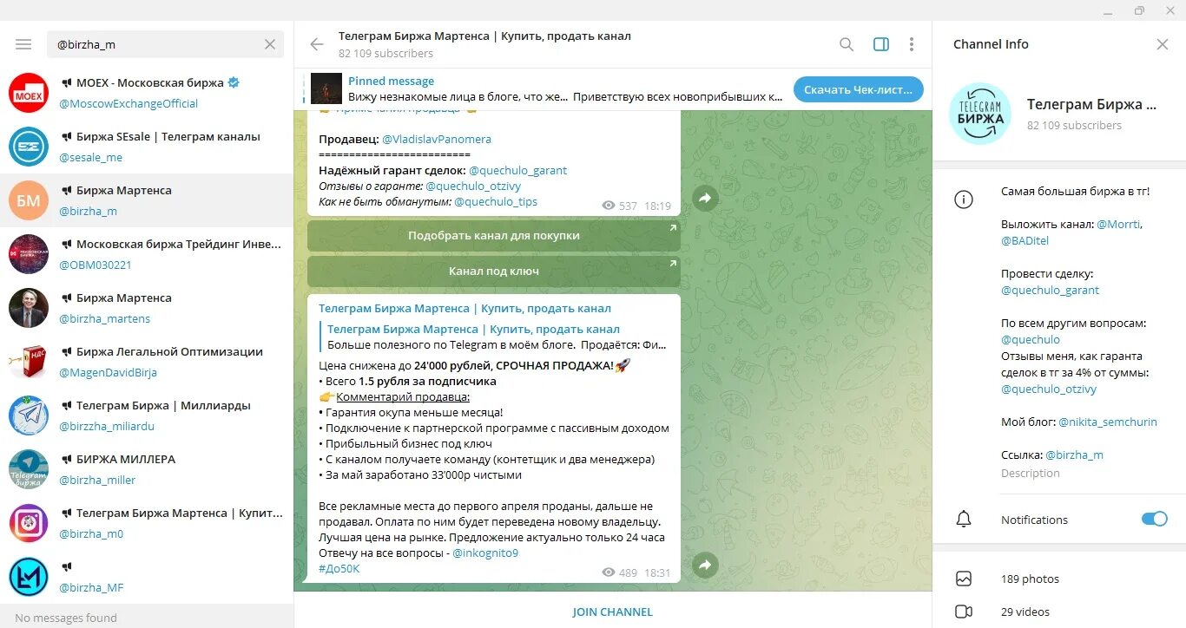The image size is (1186, 628).
Task: Open the Канал под ключ link button
Action: (x=494, y=271)
